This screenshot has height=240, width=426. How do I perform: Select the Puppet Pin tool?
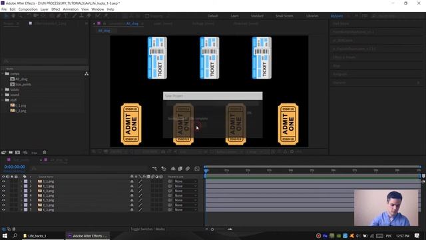point(105,16)
